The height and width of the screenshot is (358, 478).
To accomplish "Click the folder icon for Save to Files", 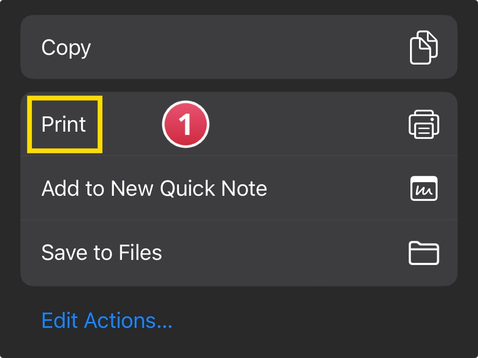I will click(424, 253).
